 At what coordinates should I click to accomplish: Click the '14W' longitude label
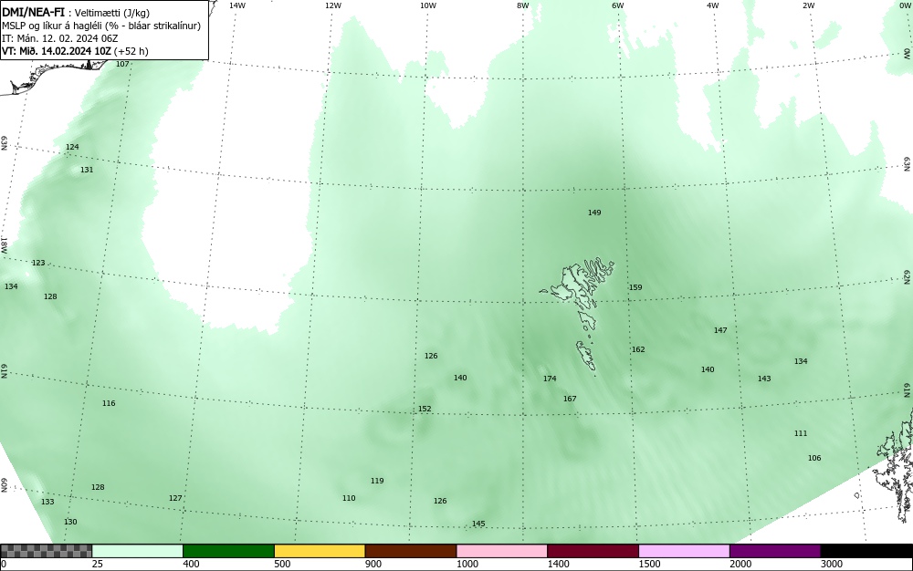(237, 5)
